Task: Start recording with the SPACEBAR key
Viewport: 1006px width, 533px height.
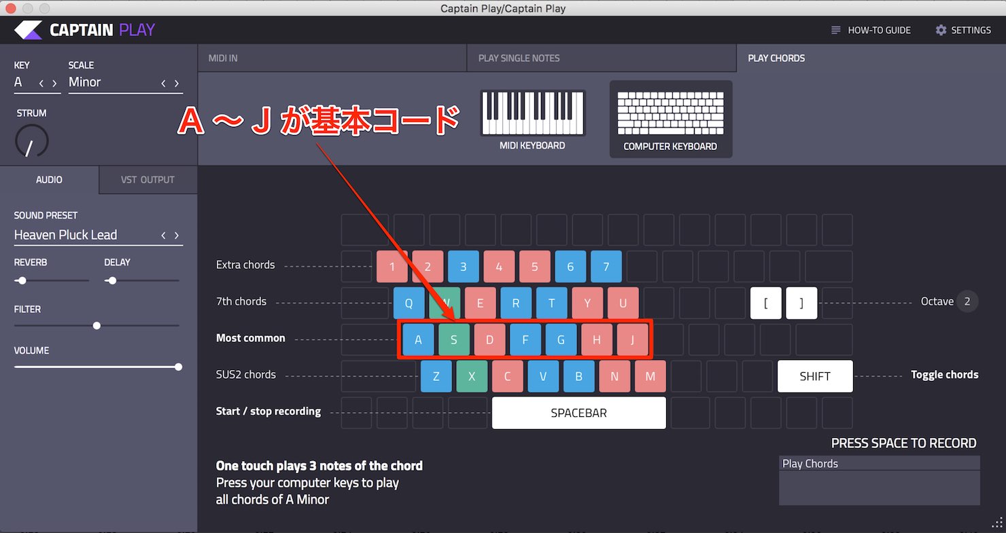Action: coord(578,413)
